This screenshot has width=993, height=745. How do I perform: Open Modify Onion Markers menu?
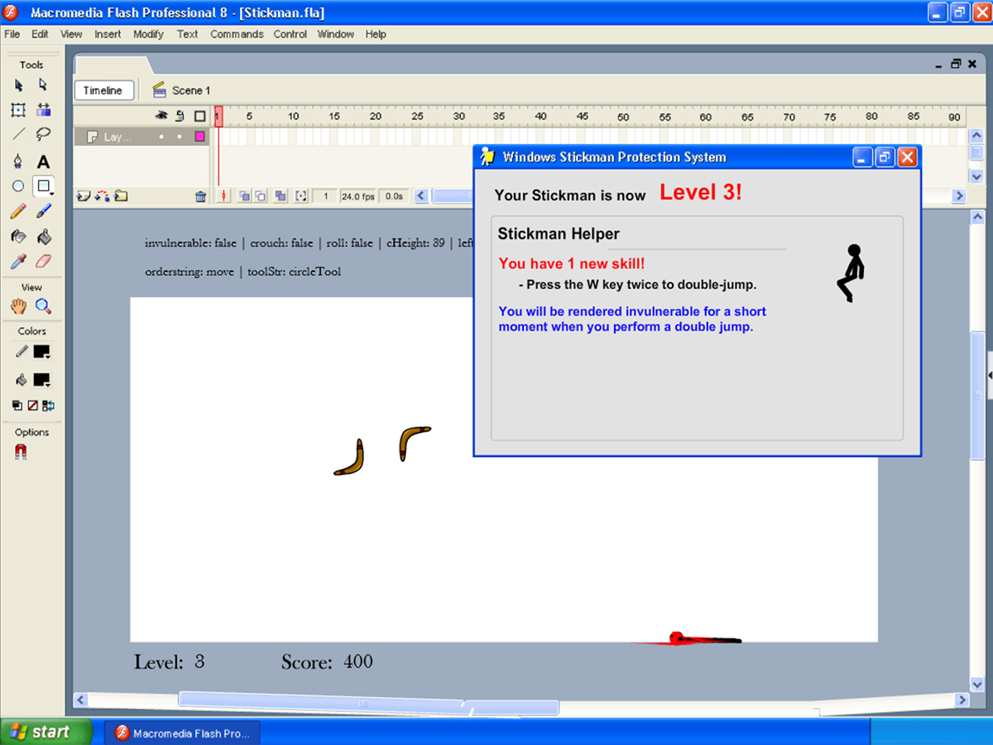(x=301, y=196)
